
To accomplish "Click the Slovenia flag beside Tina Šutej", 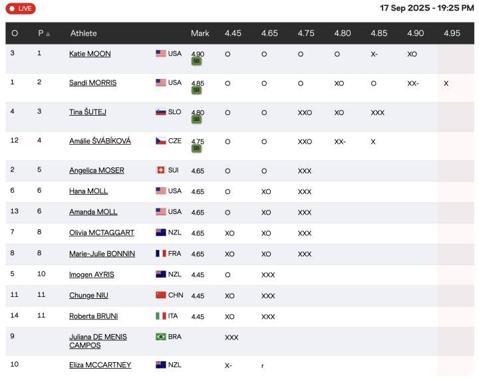I will (160, 112).
